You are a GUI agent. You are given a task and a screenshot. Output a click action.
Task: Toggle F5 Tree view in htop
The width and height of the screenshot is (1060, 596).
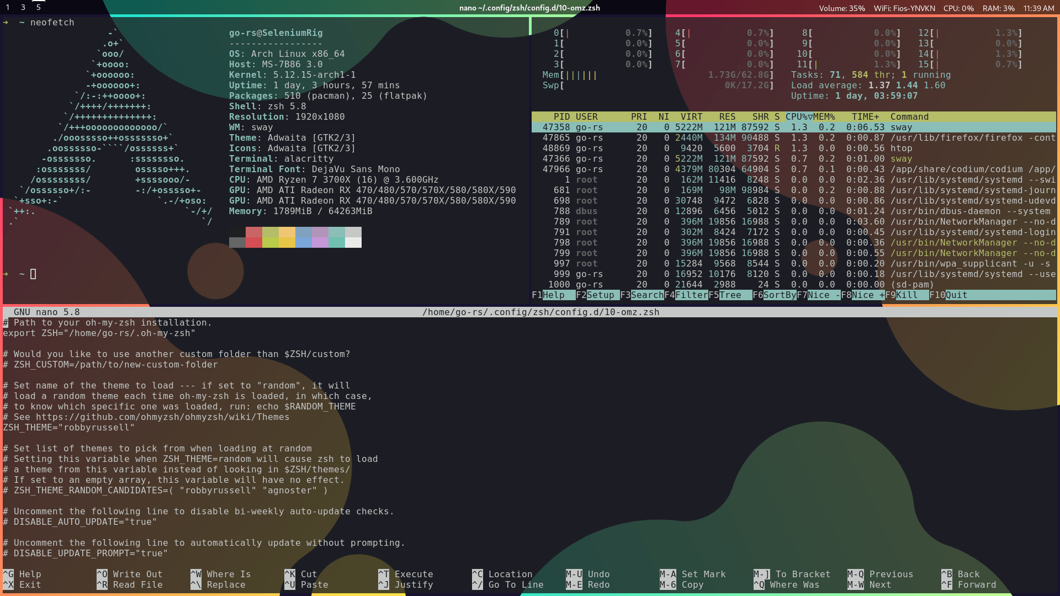730,295
